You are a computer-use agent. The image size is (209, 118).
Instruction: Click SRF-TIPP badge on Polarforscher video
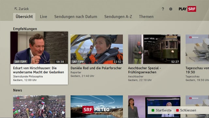pyautogui.click(x=78, y=62)
